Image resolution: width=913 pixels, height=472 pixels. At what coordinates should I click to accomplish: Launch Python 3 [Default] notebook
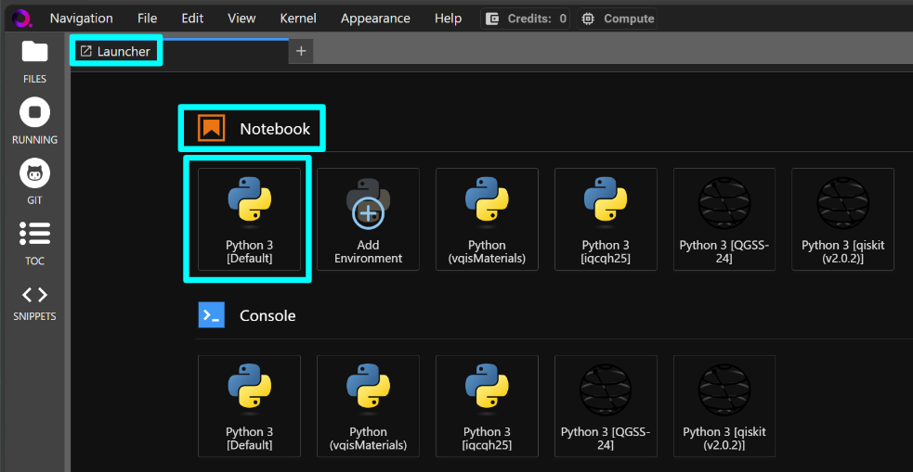point(249,219)
